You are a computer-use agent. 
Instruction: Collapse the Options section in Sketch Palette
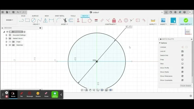click(x=160, y=43)
